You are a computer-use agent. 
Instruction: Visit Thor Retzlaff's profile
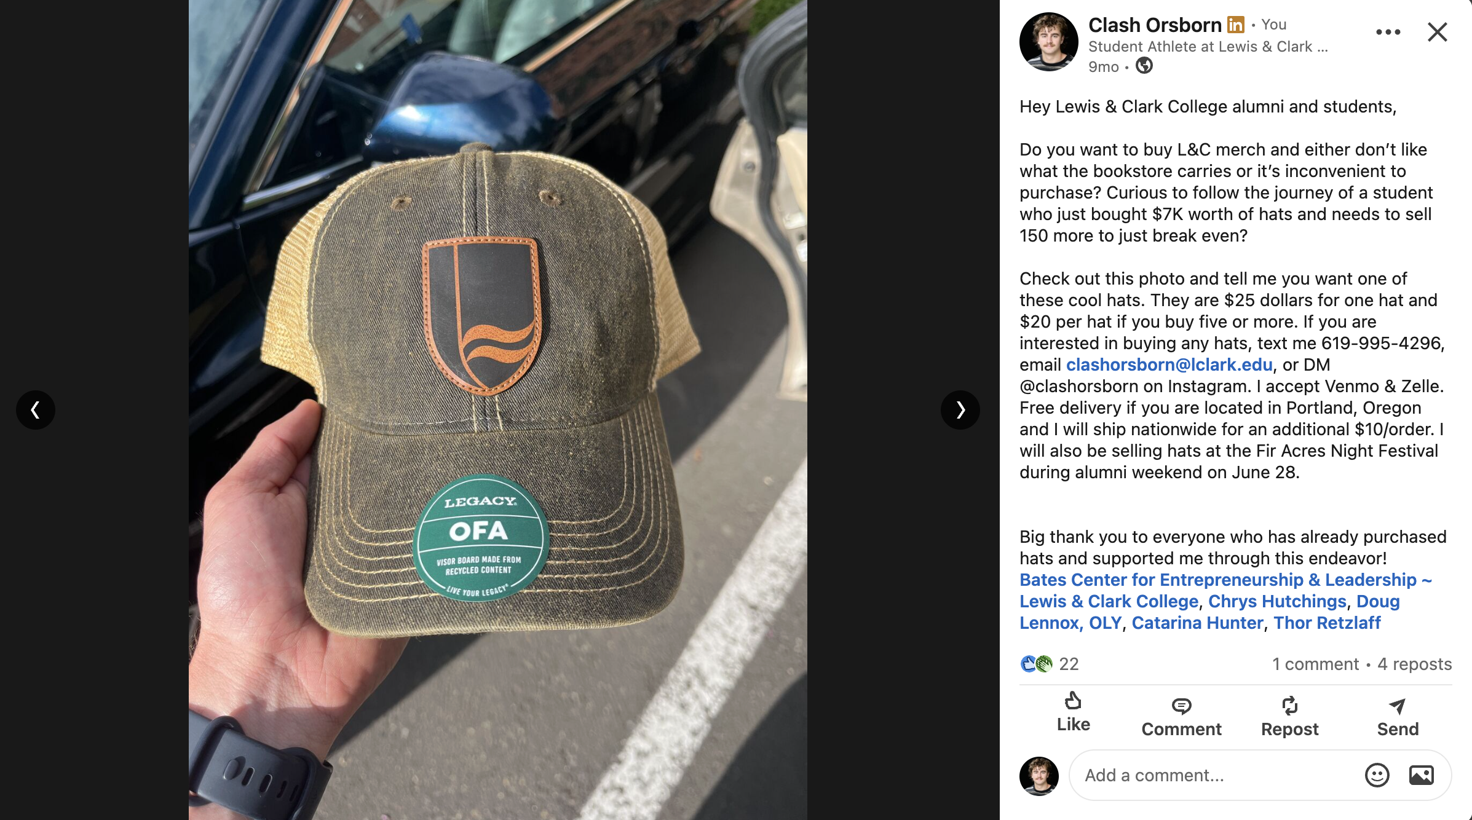point(1327,623)
